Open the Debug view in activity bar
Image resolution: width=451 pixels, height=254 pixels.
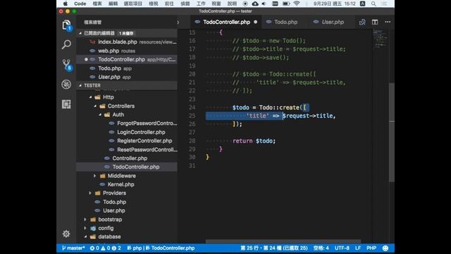pyautogui.click(x=66, y=85)
